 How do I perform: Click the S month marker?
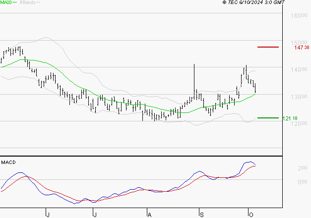[x=202, y=215]
